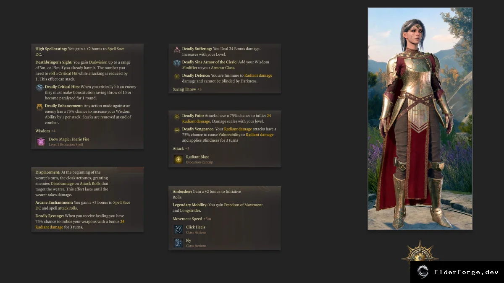Image resolution: width=504 pixels, height=283 pixels.
Task: Click 'Class Actions' subtitle under Click Heels
Action: (196, 232)
